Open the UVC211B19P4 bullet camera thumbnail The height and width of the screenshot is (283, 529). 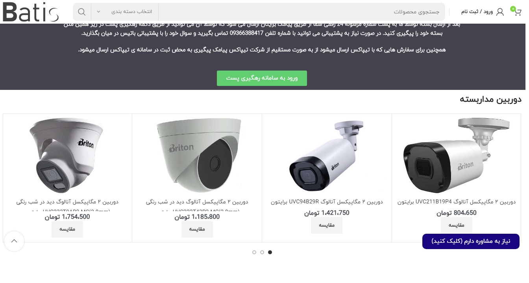457,155
